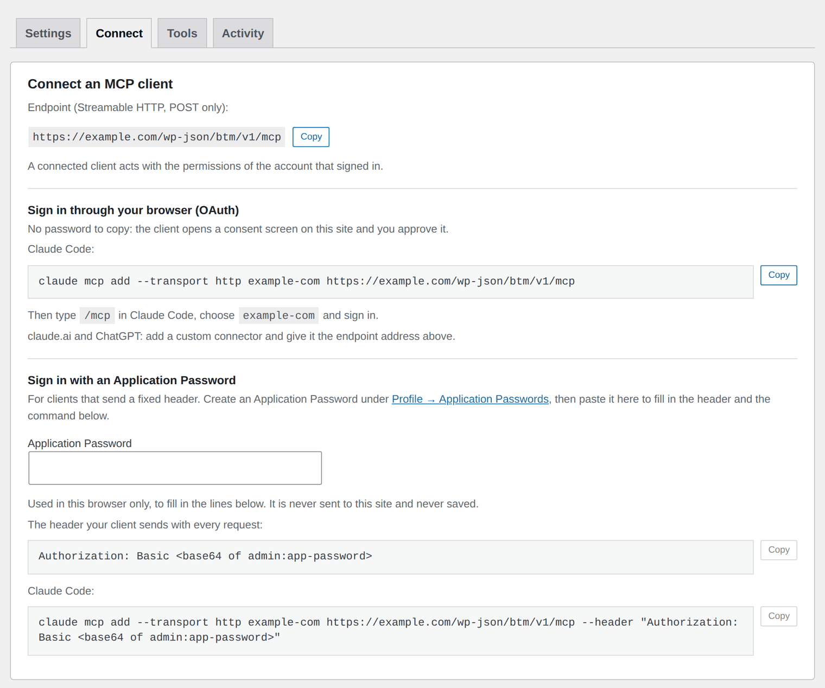Click 'Sign in through your browser (OAuth)' heading

tap(134, 211)
